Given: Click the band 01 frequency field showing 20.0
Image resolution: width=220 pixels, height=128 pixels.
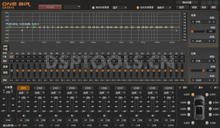Looking at the screenshot, I should click(11, 80).
